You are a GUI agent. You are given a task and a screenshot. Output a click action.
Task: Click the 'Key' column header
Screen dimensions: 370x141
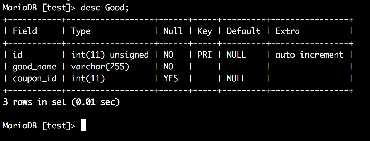point(205,31)
